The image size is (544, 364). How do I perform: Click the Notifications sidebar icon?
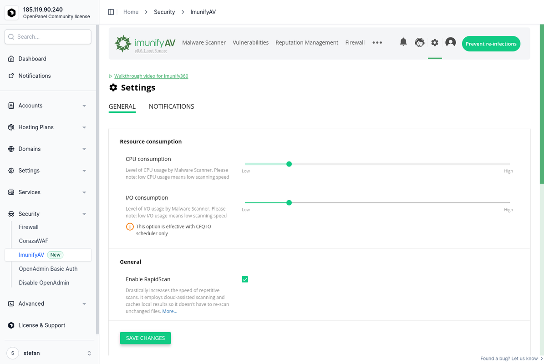pos(11,76)
